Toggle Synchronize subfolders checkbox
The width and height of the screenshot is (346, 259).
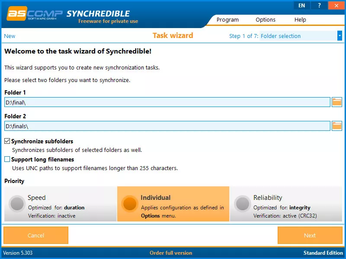[x=7, y=141]
